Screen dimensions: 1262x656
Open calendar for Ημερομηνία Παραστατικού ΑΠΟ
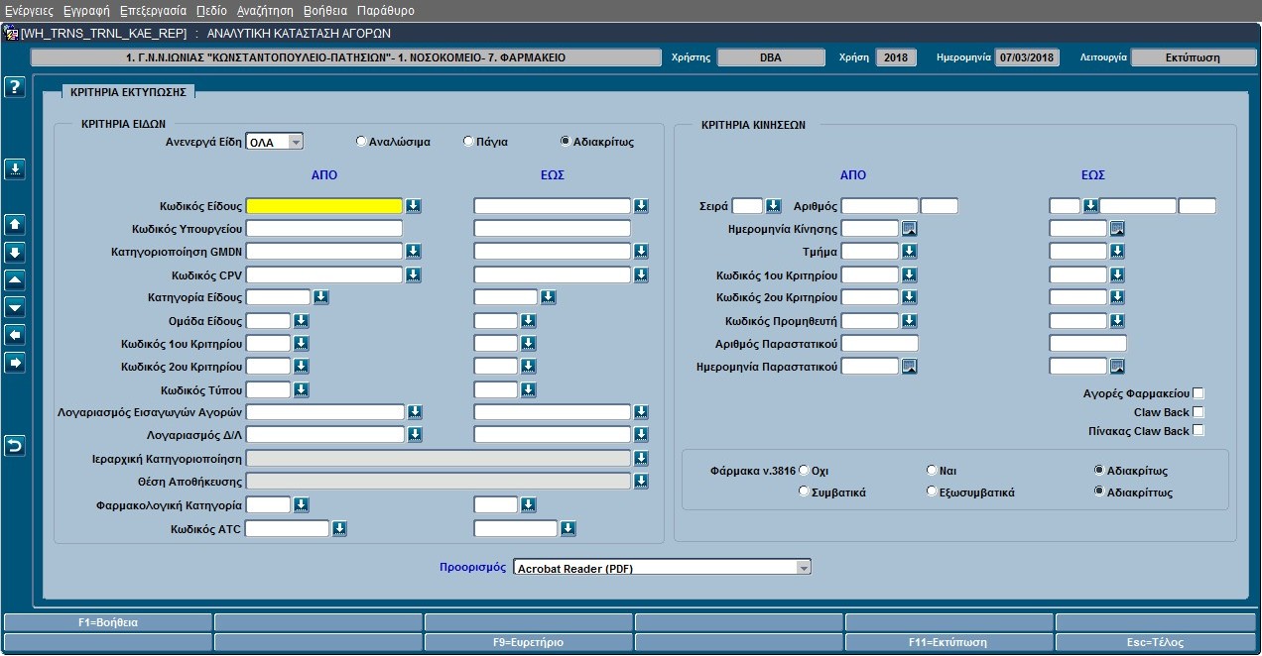909,367
